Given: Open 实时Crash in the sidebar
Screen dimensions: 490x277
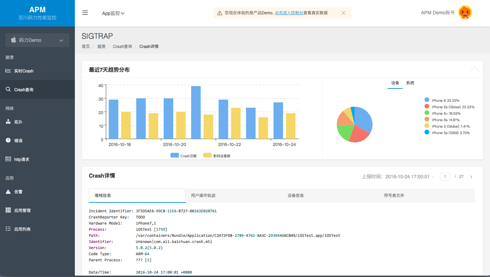Looking at the screenshot, I should click(x=37, y=71).
